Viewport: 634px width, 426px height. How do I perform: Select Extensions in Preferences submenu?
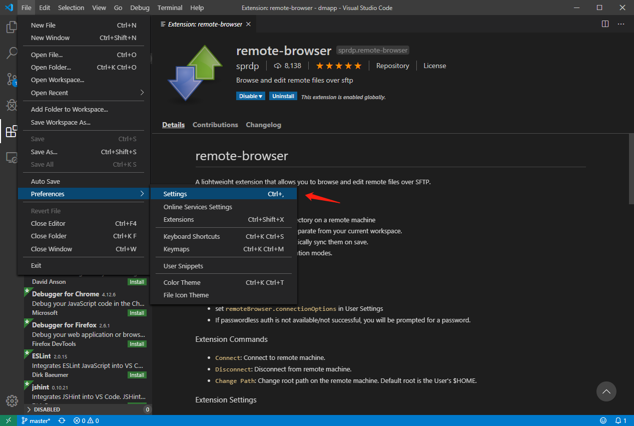click(224, 219)
